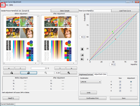
Task: Switch to the Brightness/Contrast tab
Action: [x=86, y=74]
